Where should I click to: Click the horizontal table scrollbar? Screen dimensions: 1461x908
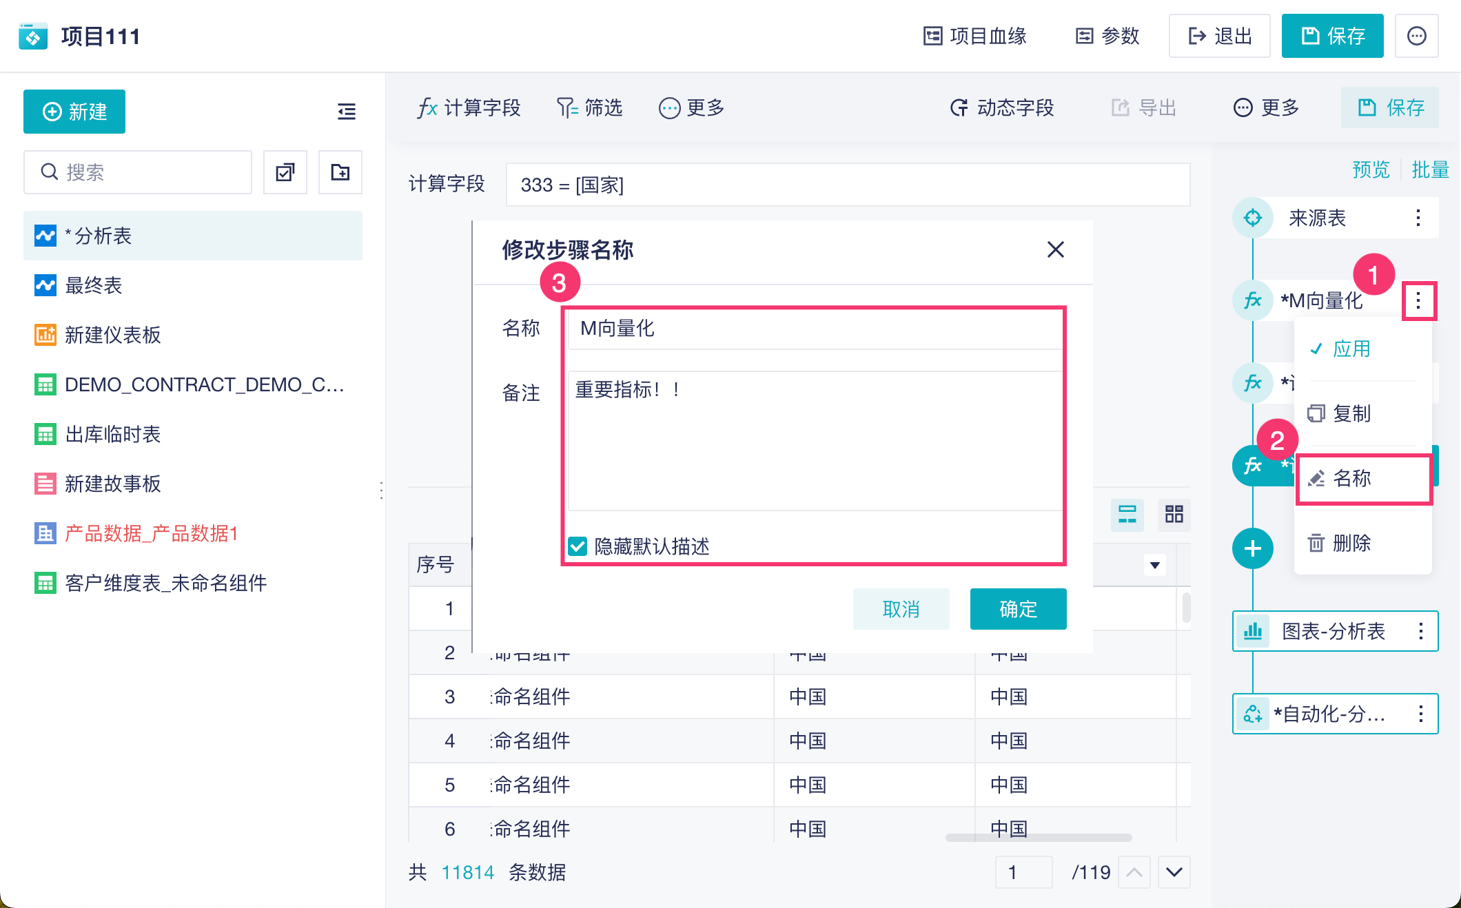[x=1038, y=838]
